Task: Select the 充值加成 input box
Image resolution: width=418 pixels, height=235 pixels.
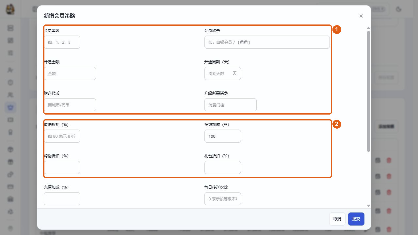Action: tap(62, 199)
